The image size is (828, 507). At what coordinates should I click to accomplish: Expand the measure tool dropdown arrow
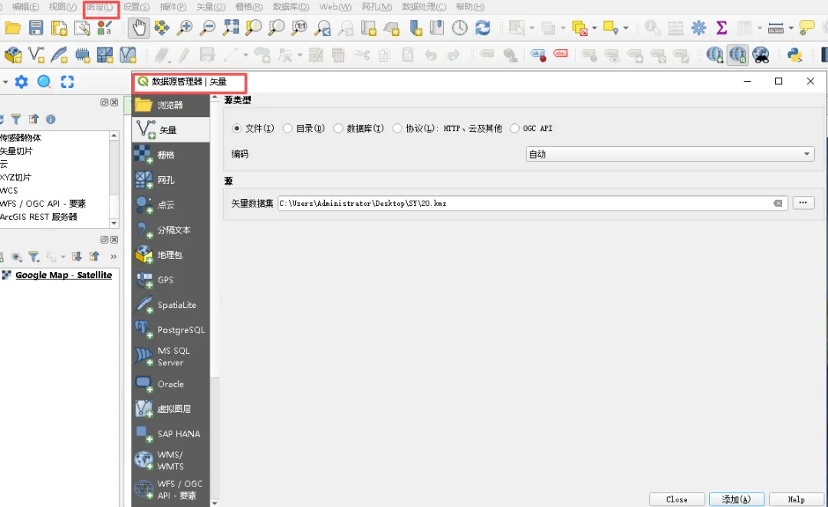(x=790, y=28)
